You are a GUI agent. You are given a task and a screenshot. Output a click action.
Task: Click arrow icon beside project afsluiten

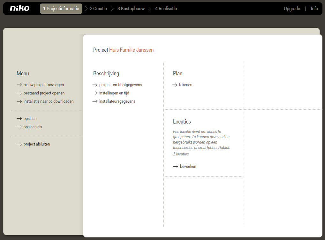[x=19, y=144]
